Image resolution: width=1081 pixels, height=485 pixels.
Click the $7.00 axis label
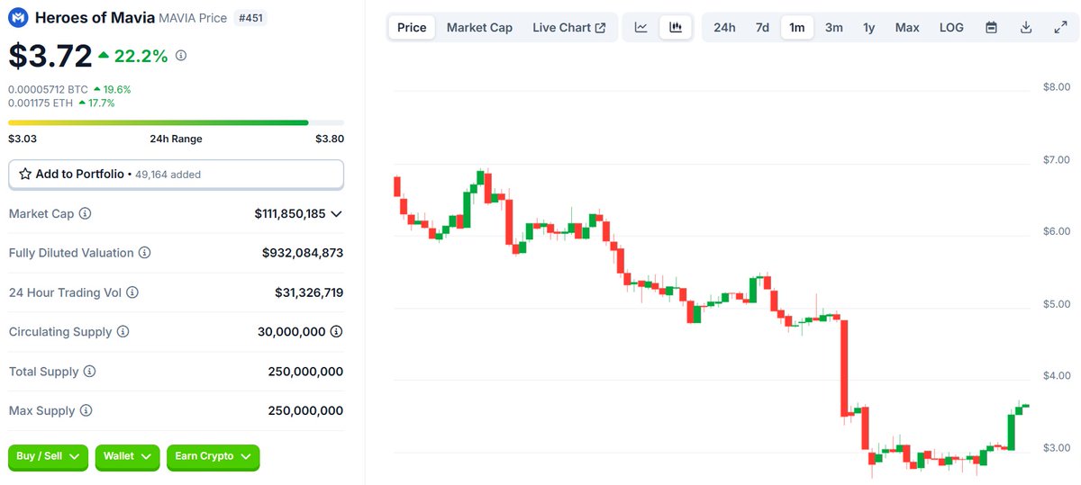click(1056, 159)
